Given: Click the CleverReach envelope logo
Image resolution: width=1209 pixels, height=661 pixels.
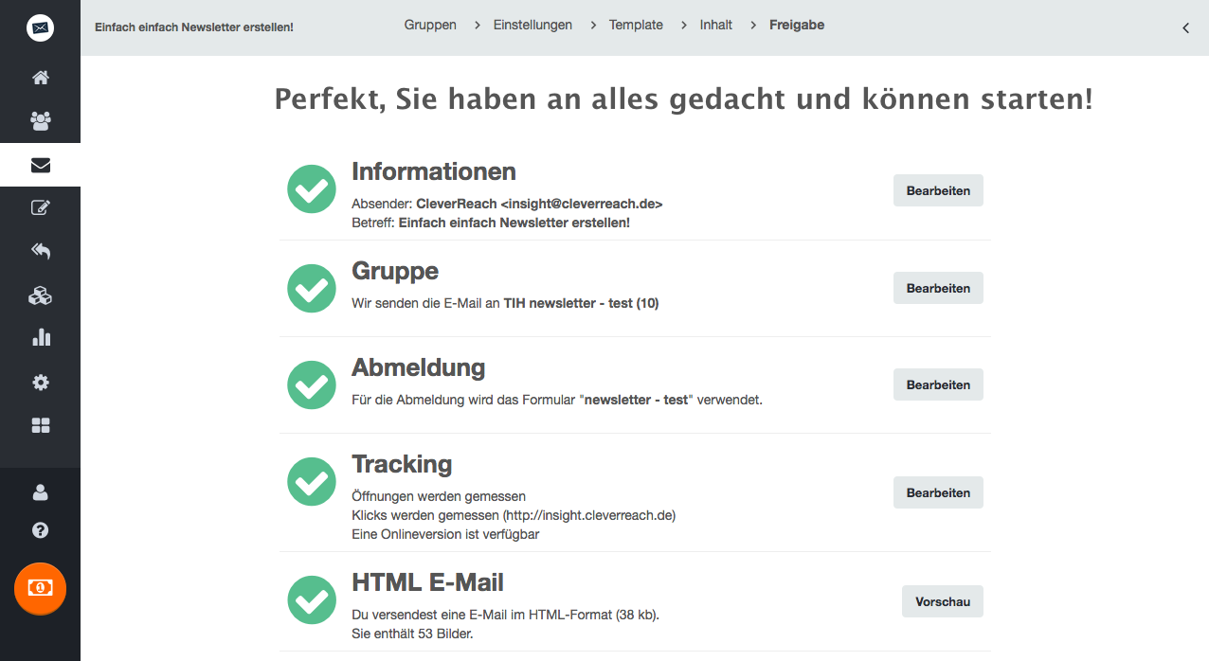Looking at the screenshot, I should [x=40, y=27].
